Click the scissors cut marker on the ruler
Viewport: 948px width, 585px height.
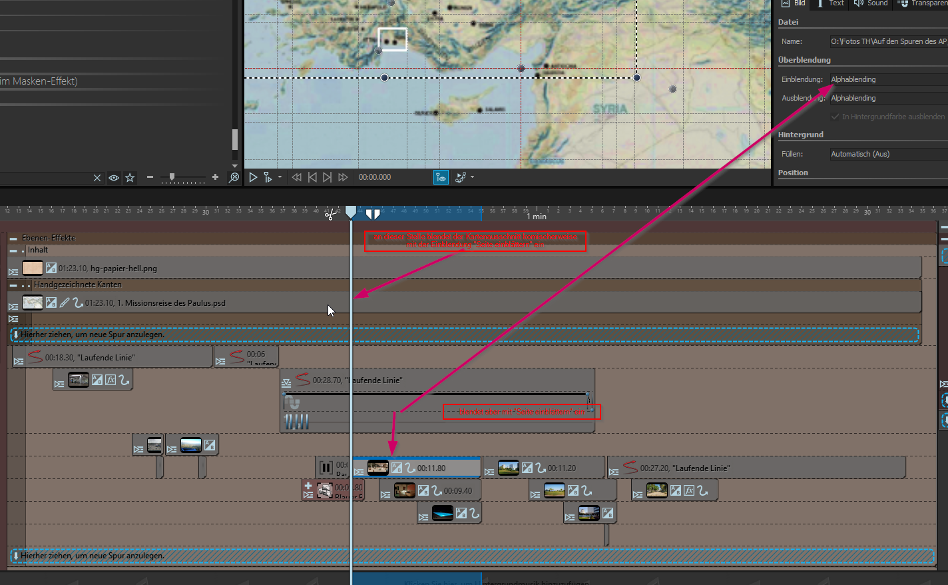point(330,215)
